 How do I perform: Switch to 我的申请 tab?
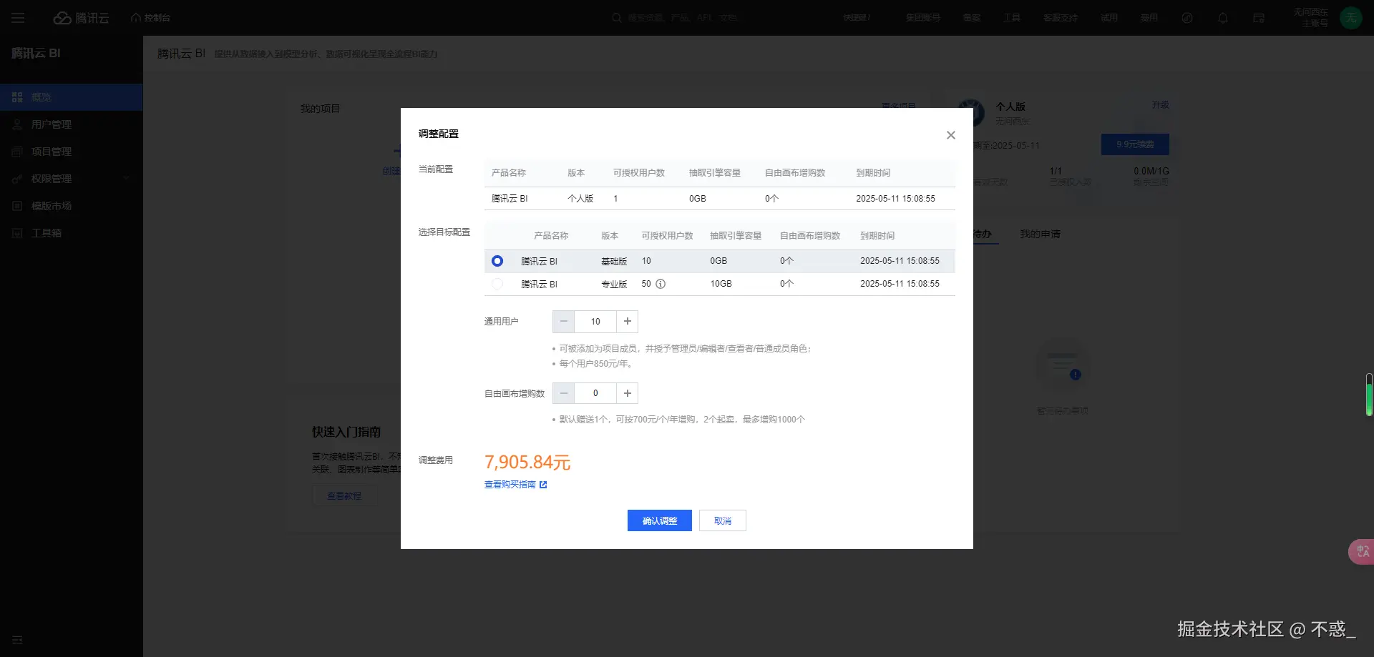coord(1040,234)
